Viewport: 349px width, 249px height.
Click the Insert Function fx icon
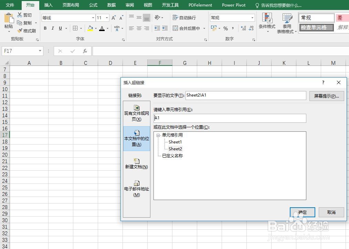click(x=85, y=51)
